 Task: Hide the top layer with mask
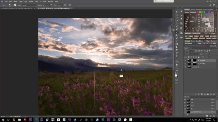[x=185, y=60]
